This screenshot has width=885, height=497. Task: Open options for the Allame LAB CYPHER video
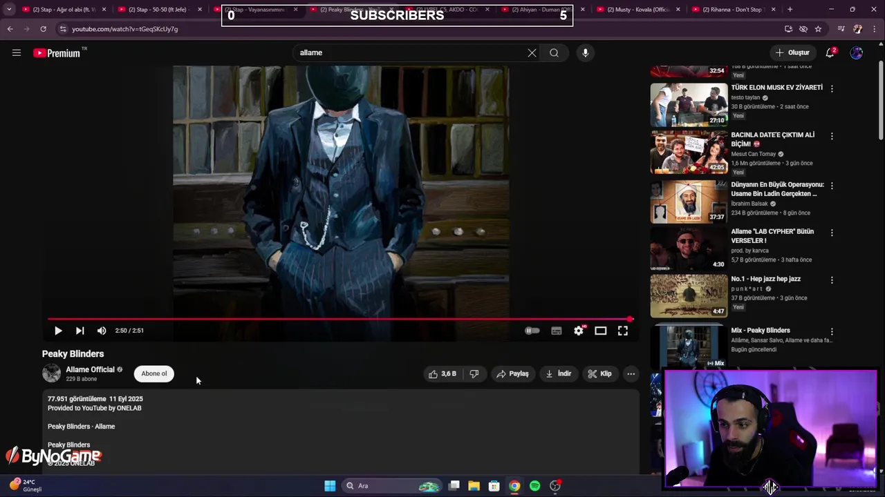click(x=832, y=233)
